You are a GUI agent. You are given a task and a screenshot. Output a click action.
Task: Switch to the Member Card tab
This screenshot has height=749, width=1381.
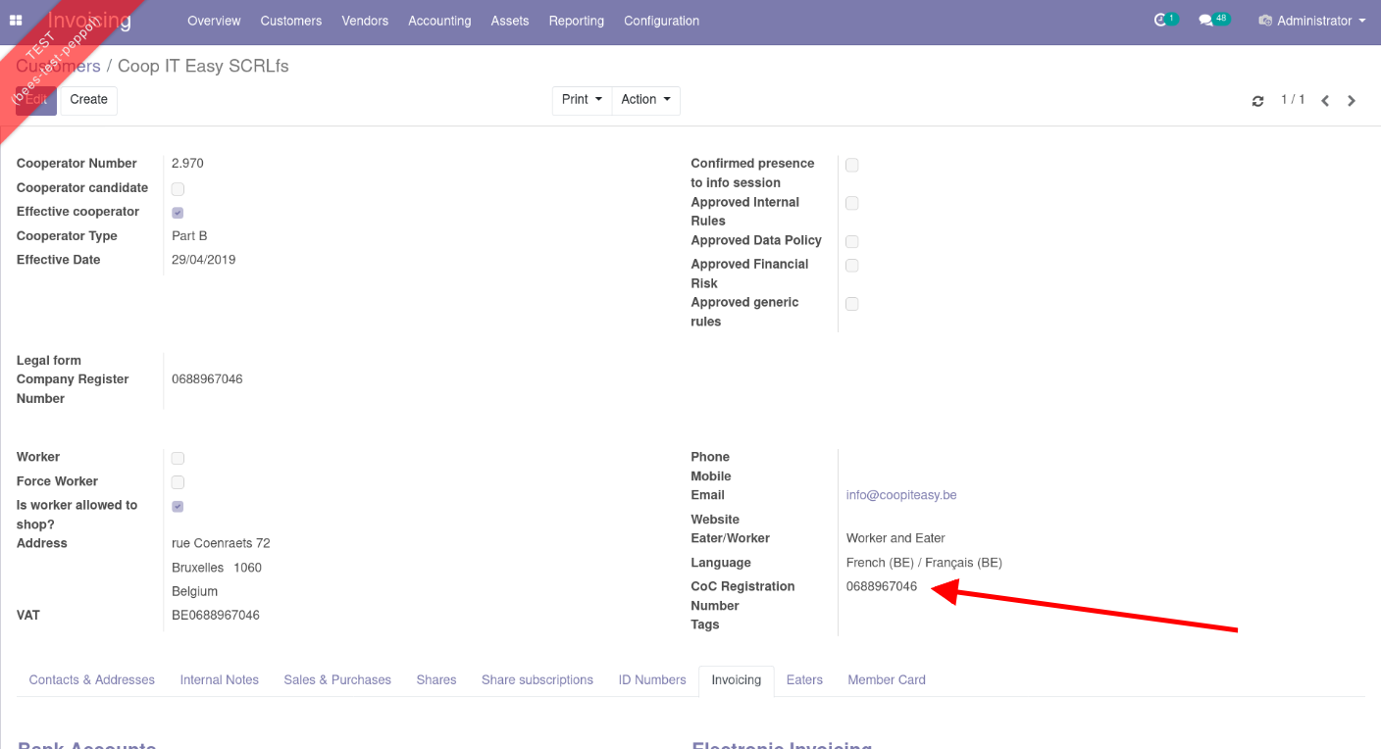pyautogui.click(x=887, y=680)
